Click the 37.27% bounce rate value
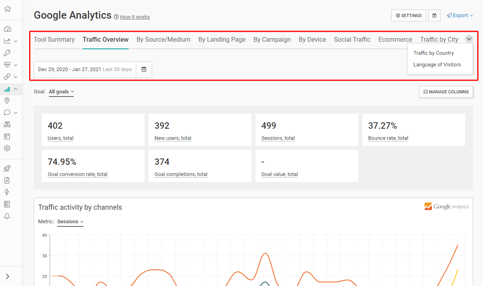 pyautogui.click(x=383, y=126)
